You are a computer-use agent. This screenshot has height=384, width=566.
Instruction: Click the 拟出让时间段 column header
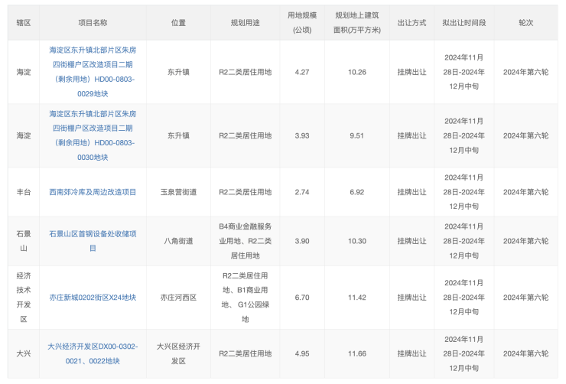tap(464, 23)
